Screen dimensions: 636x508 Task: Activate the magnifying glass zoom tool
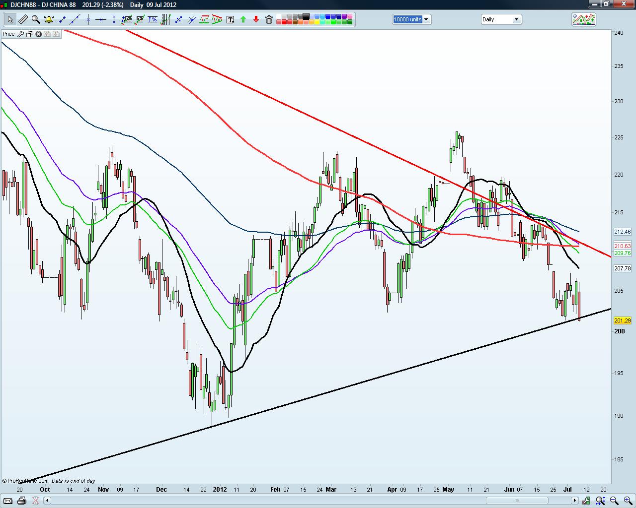coord(36,19)
